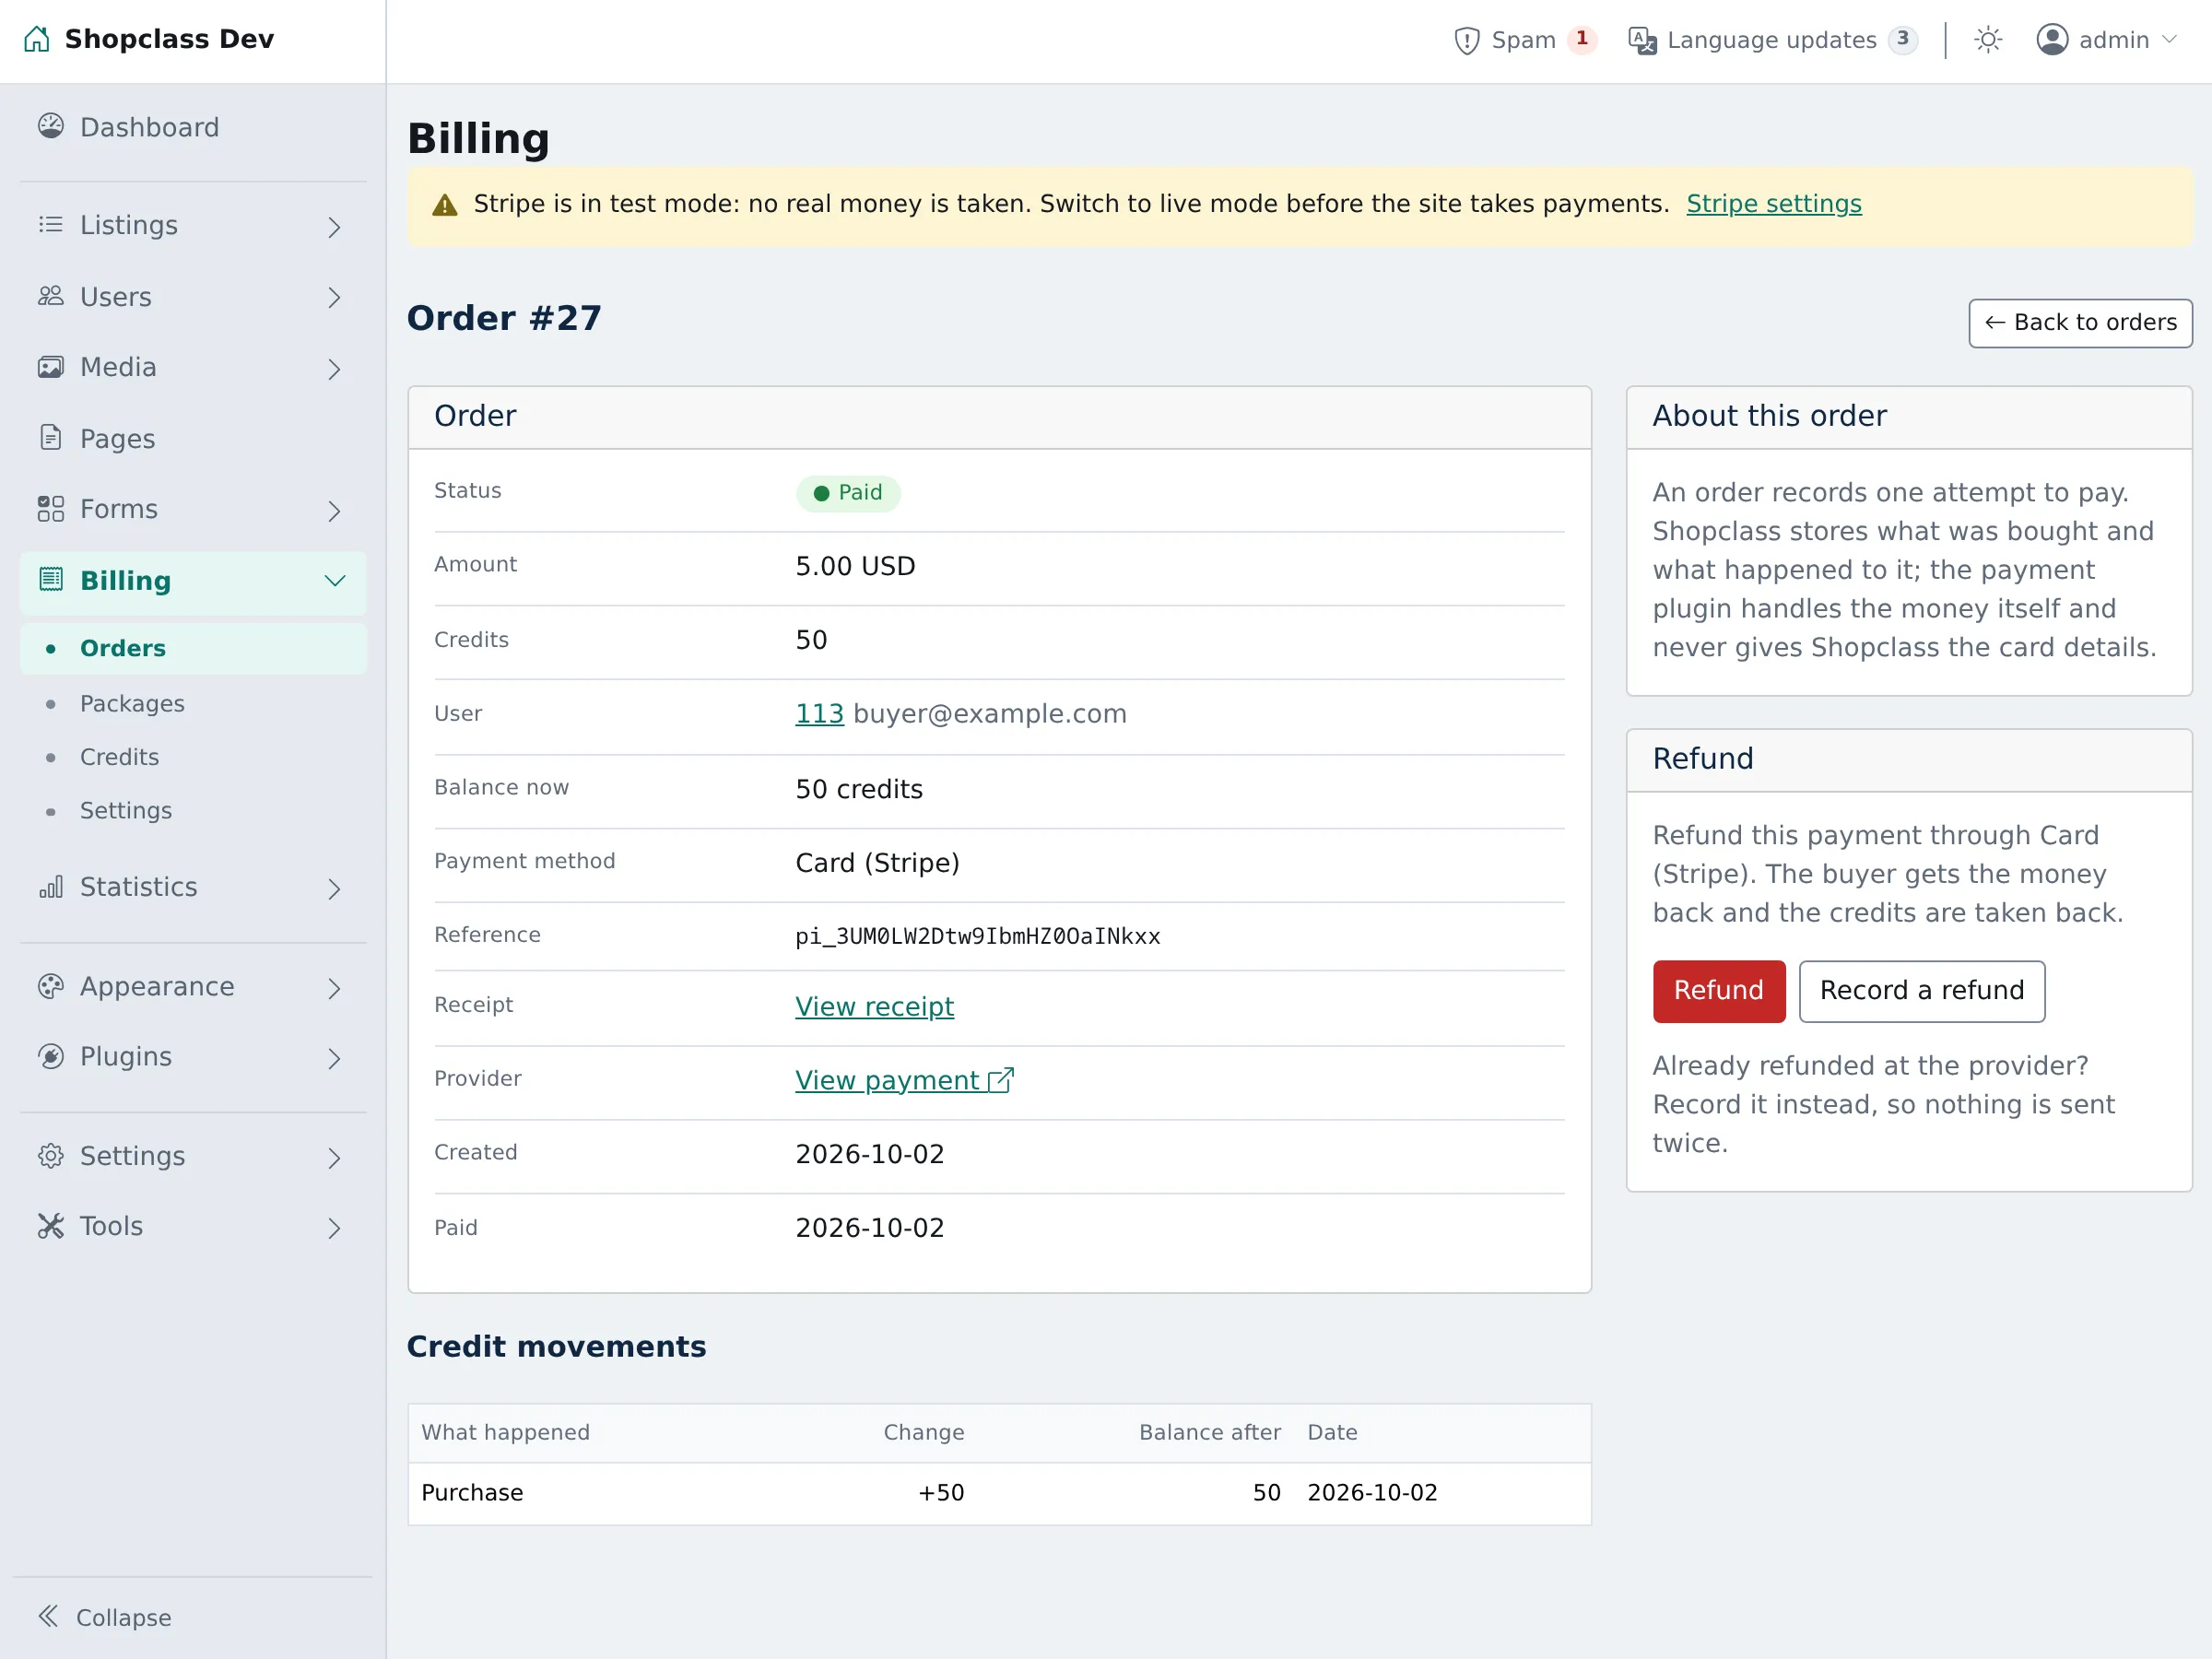Viewport: 2212px width, 1659px height.
Task: Click the Users people icon
Action: pos(51,296)
